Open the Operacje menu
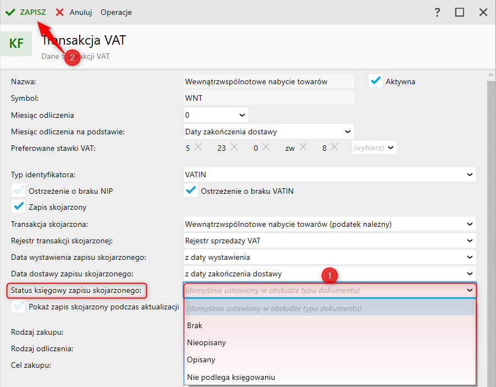 pyautogui.click(x=116, y=12)
